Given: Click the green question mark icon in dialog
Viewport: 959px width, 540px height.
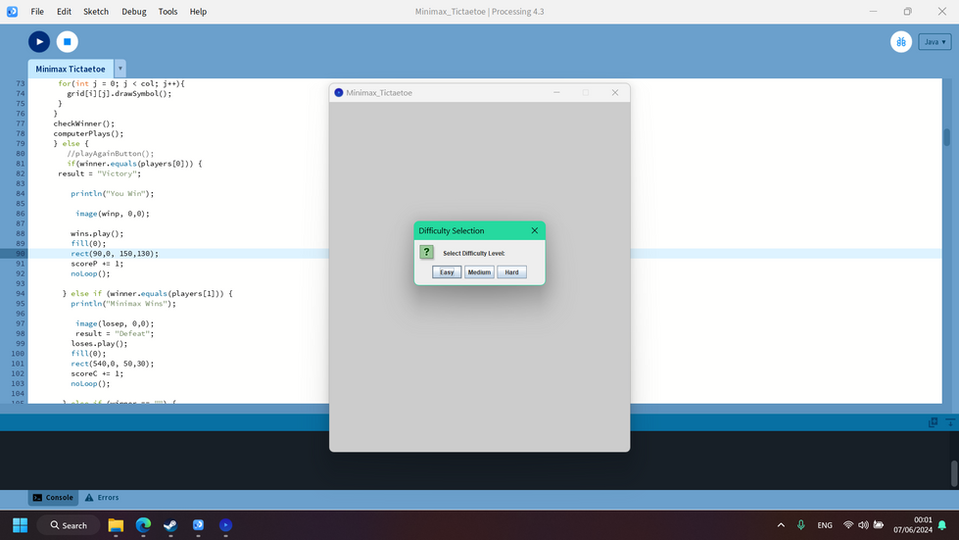Looking at the screenshot, I should tap(426, 252).
